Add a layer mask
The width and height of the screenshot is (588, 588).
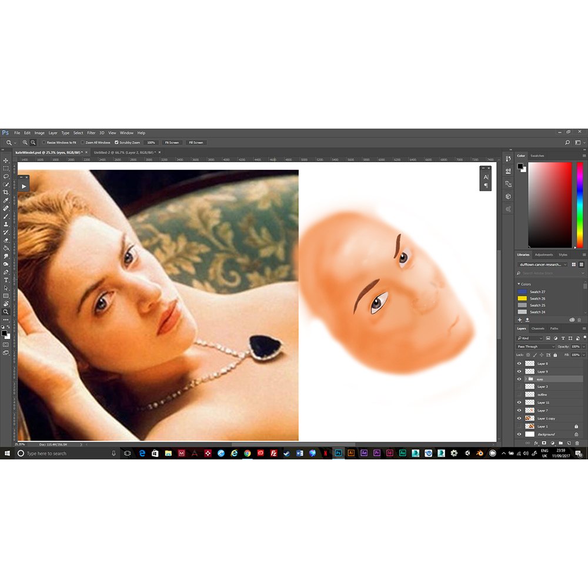point(544,443)
